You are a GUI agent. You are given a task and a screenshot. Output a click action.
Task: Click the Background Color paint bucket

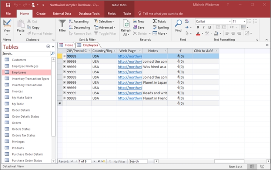click(216, 33)
